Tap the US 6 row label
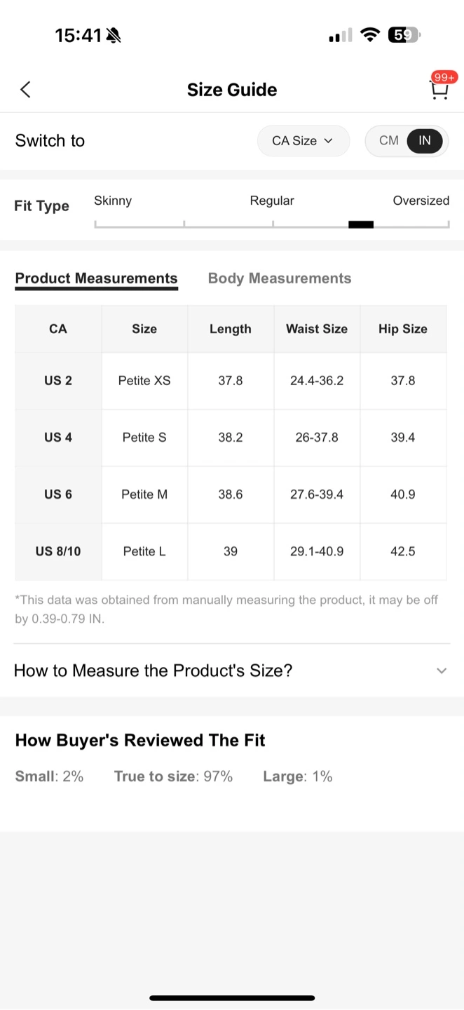 pyautogui.click(x=58, y=494)
